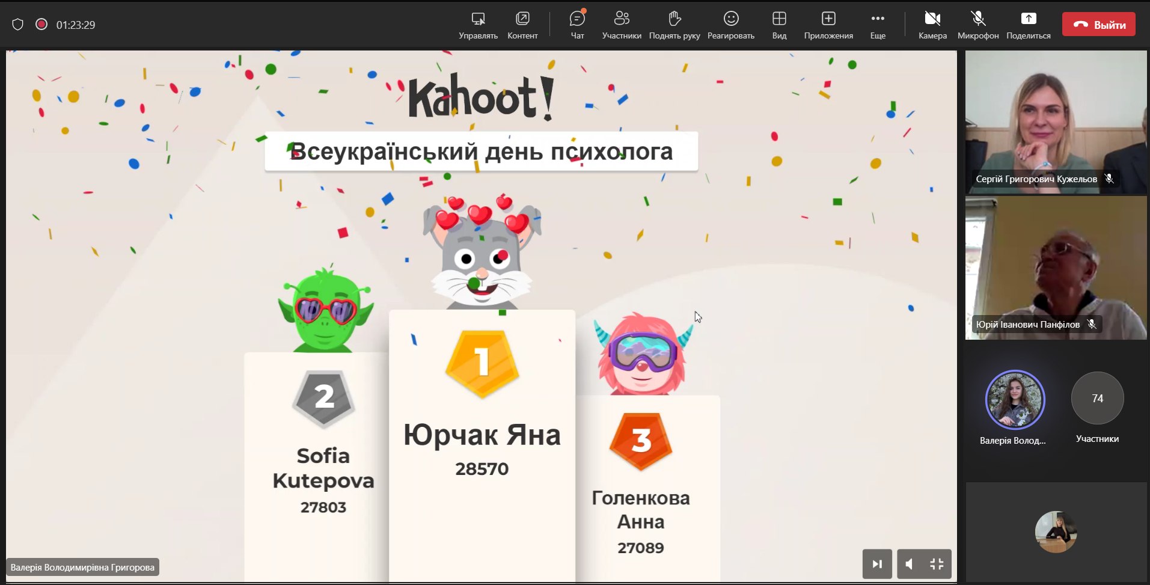Mute the Kahoot sound speaker icon
Screen dimensions: 1150x585
pos(910,564)
